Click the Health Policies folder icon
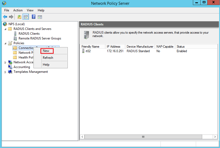Viewport: 220px width, 148px height. pyautogui.click(x=15, y=57)
